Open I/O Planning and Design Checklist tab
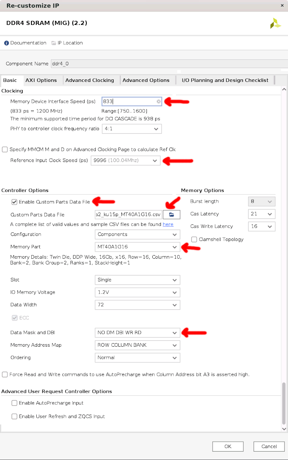 [x=225, y=80]
